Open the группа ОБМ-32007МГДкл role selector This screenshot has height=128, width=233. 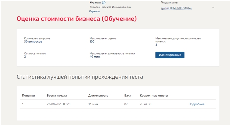pos(176,8)
